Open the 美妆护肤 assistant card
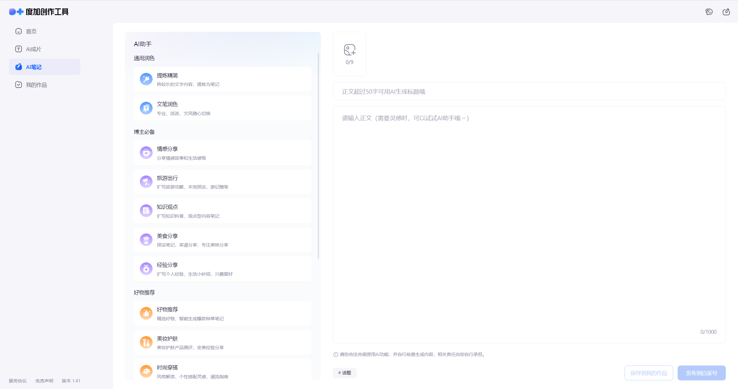Viewport: 738px width, 389px height. 222,342
